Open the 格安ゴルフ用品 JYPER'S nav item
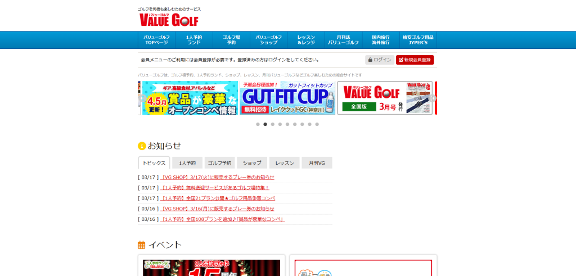Viewport: 576px width, 276px height. click(x=418, y=40)
